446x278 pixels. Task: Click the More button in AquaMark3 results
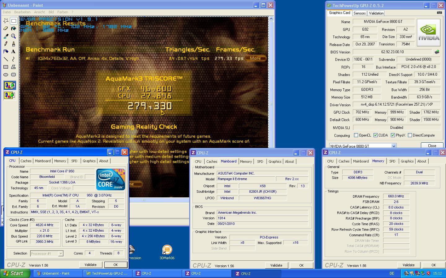click(256, 58)
